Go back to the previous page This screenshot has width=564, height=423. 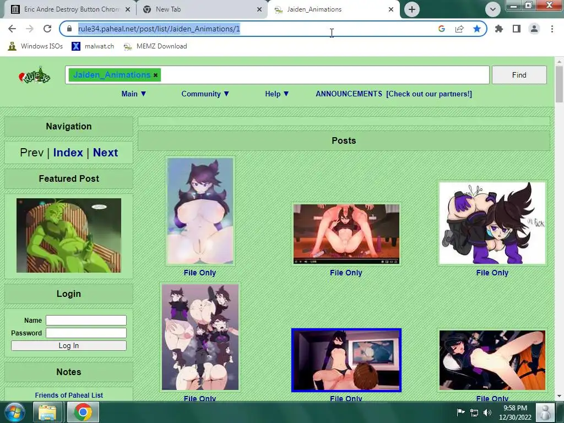point(12,29)
